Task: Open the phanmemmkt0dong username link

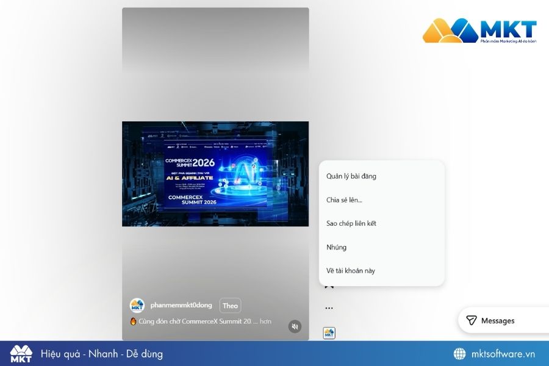Action: pyautogui.click(x=181, y=305)
